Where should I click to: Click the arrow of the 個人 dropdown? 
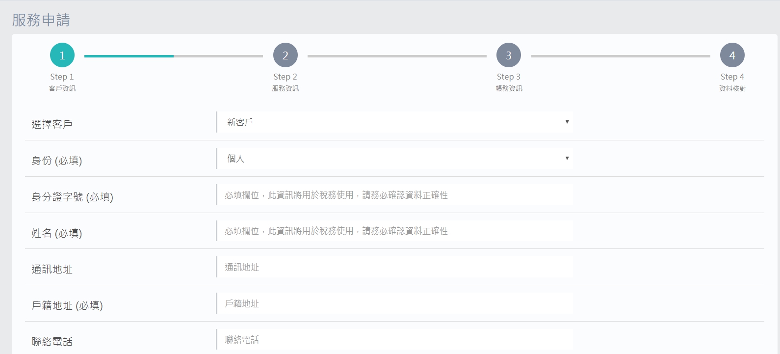pyautogui.click(x=567, y=158)
